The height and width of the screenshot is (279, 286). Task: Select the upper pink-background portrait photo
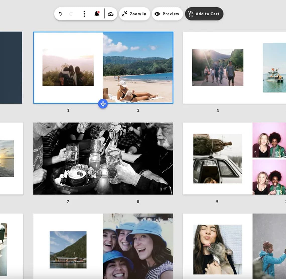[269, 140]
